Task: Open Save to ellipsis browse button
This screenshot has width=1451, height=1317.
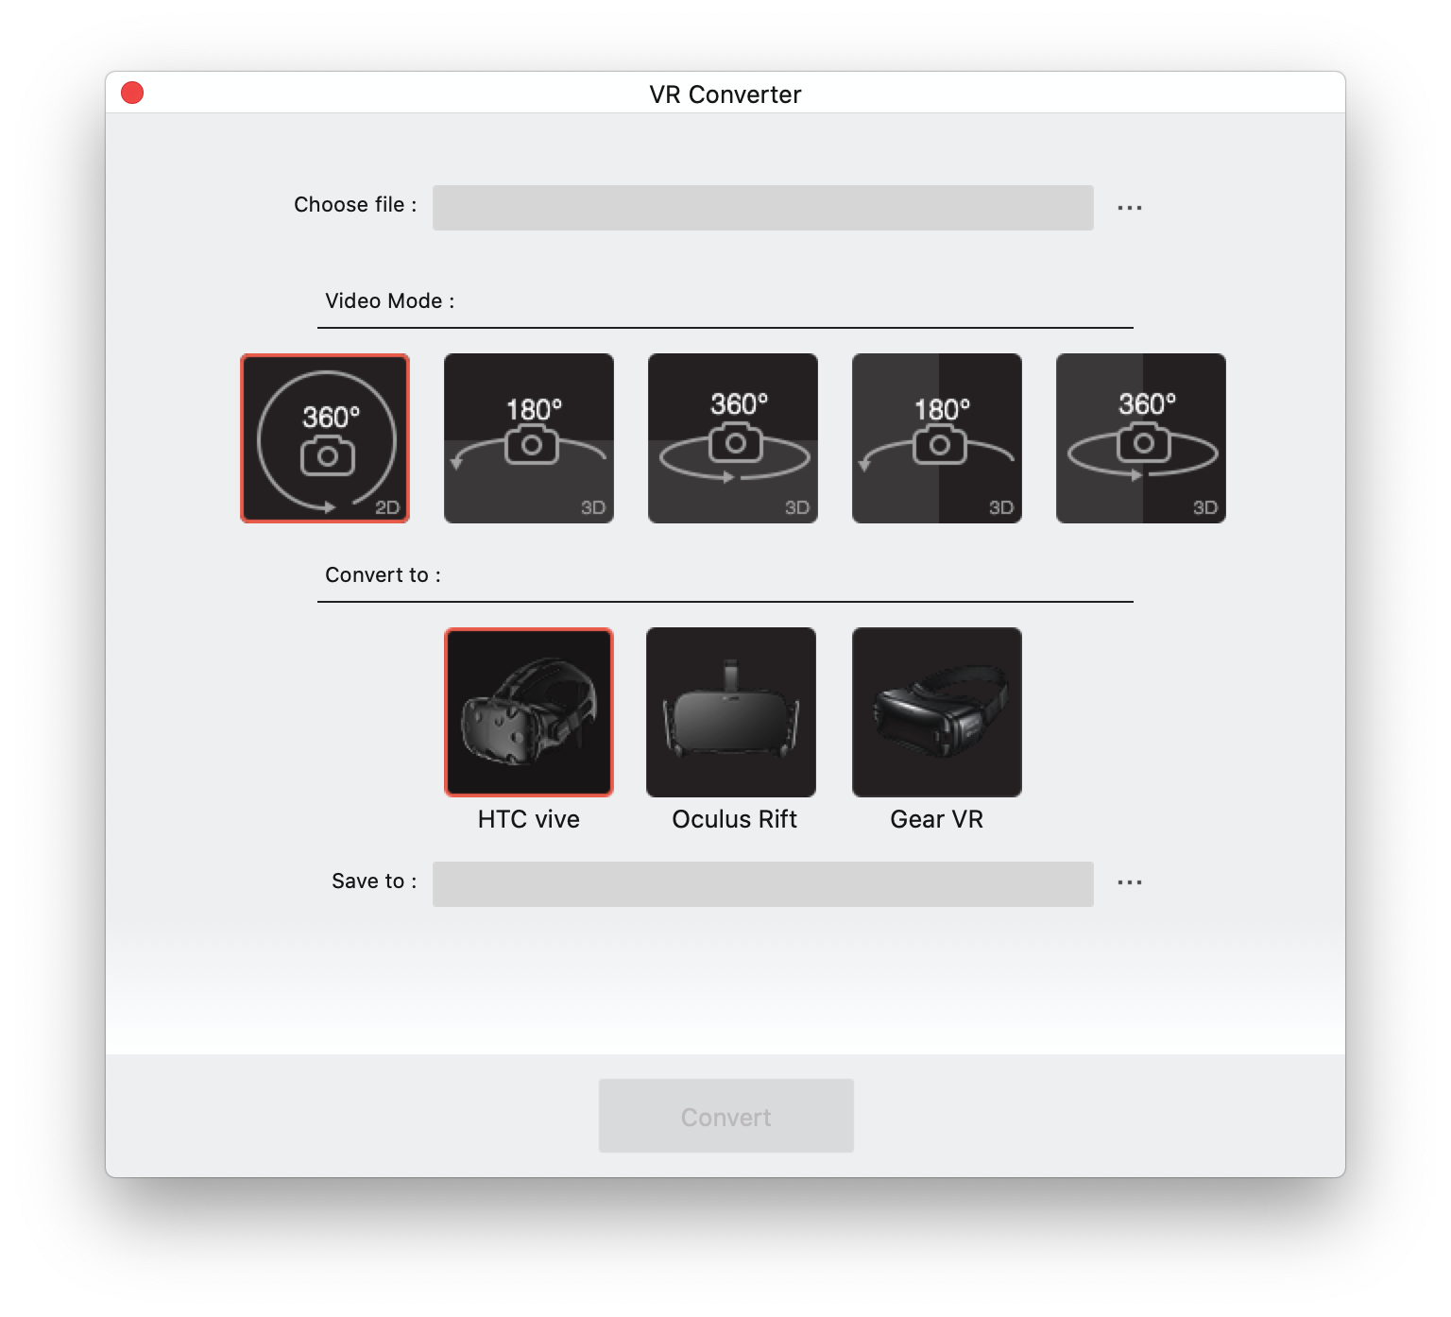Action: (x=1130, y=882)
